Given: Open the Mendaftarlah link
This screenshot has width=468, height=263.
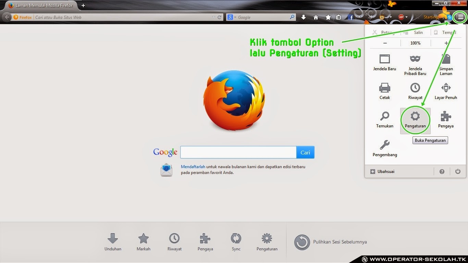Looking at the screenshot, I should click(193, 167).
